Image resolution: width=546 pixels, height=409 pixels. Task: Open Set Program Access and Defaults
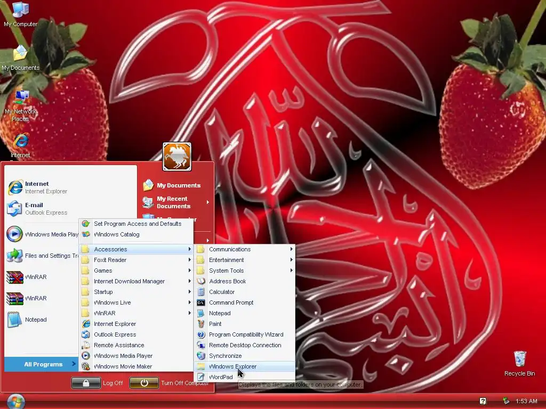tap(136, 224)
